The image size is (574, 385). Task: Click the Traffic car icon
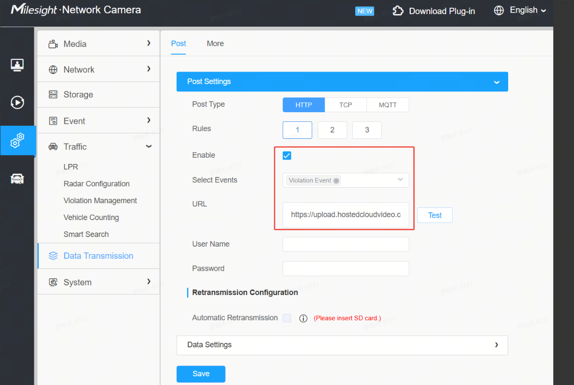53,147
